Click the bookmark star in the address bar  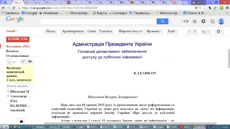(204, 8)
